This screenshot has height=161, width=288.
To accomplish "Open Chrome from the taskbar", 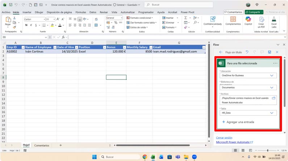I will click(x=145, y=157).
